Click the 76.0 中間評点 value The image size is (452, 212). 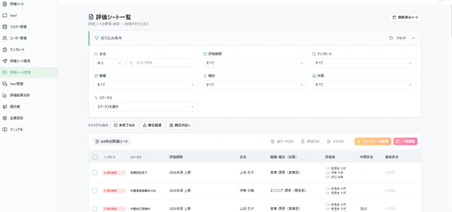(x=363, y=209)
